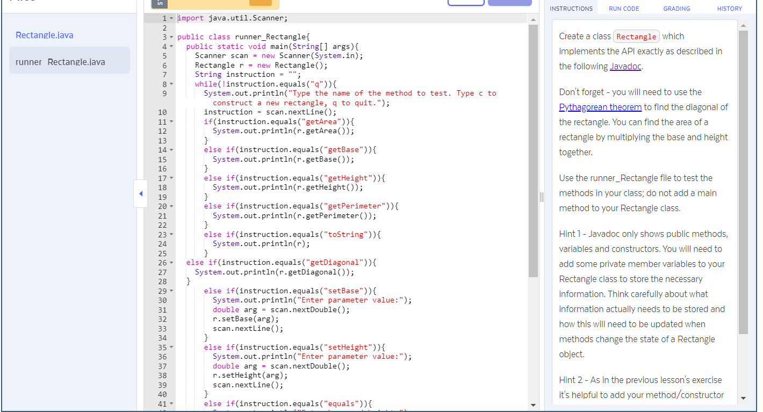Image resolution: width=763 pixels, height=412 pixels.
Task: Open the GRADING tab
Action: tap(676, 8)
